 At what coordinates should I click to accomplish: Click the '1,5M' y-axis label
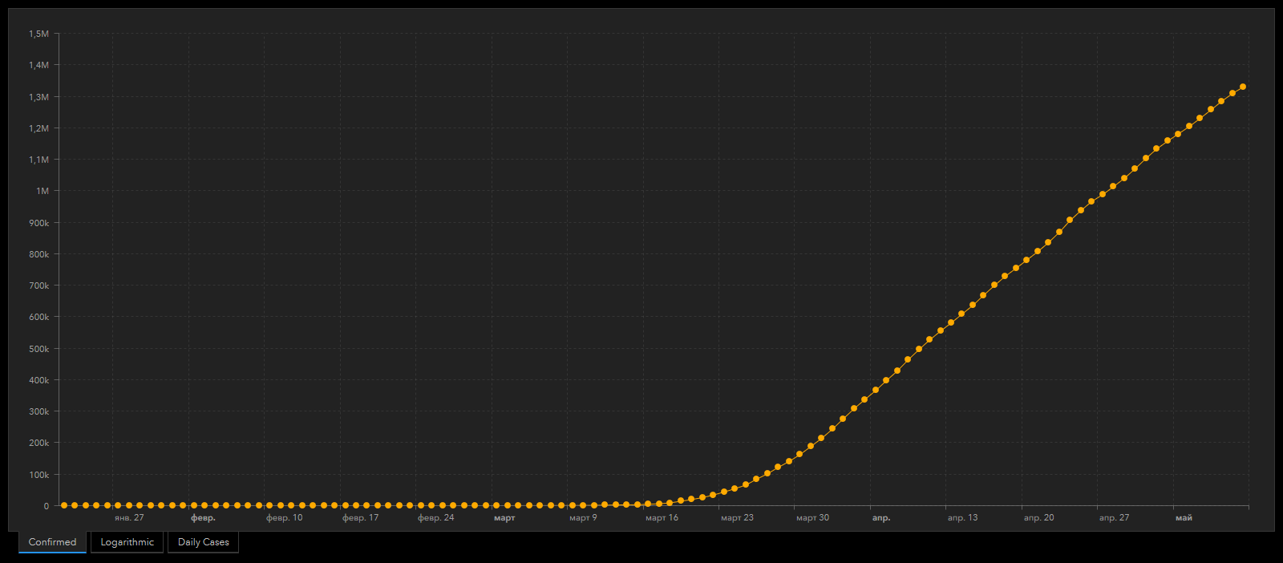[x=38, y=34]
